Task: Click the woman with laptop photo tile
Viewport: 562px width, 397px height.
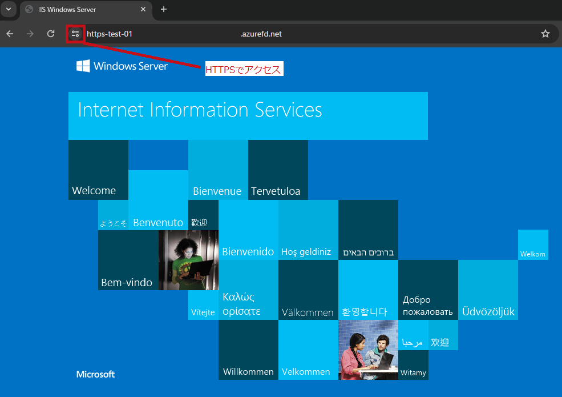Action: pos(188,260)
